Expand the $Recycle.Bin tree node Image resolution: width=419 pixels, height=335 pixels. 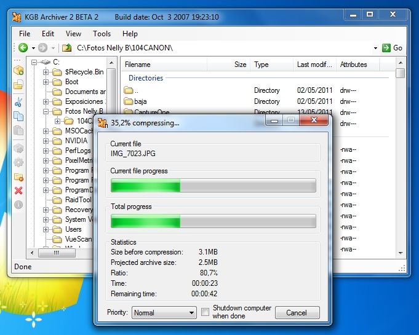[46, 72]
